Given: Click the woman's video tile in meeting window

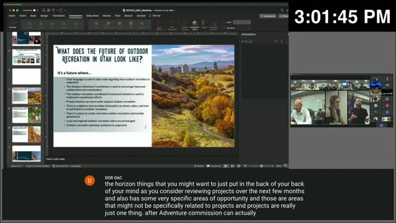Looking at the screenshot, I should (x=336, y=108).
